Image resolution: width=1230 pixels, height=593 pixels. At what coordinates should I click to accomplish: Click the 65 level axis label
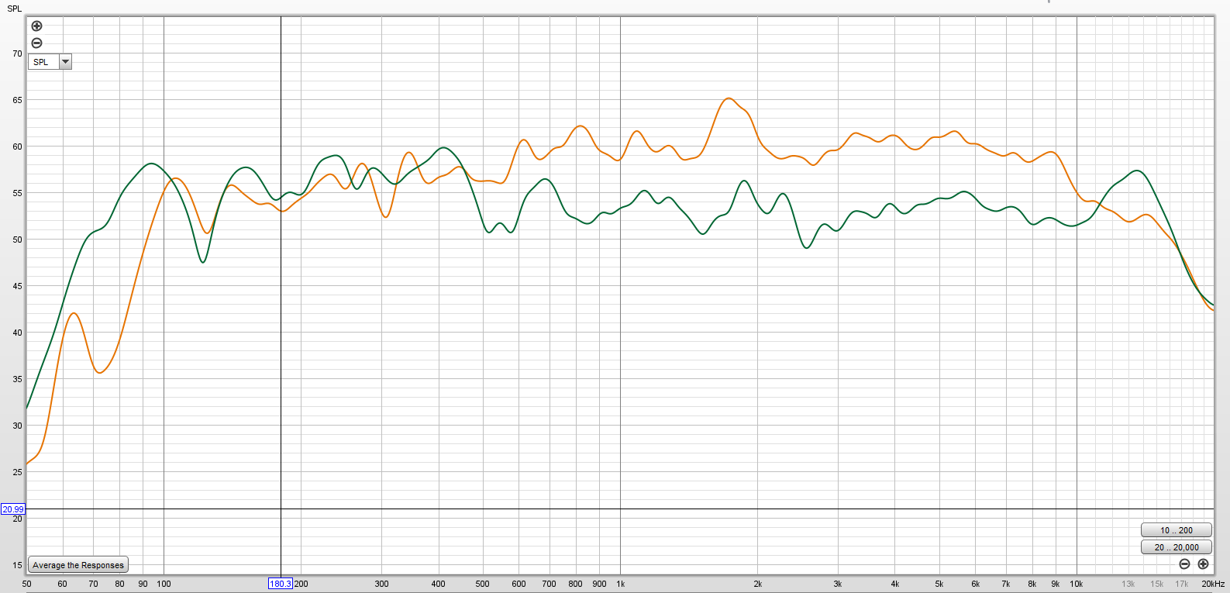[17, 100]
